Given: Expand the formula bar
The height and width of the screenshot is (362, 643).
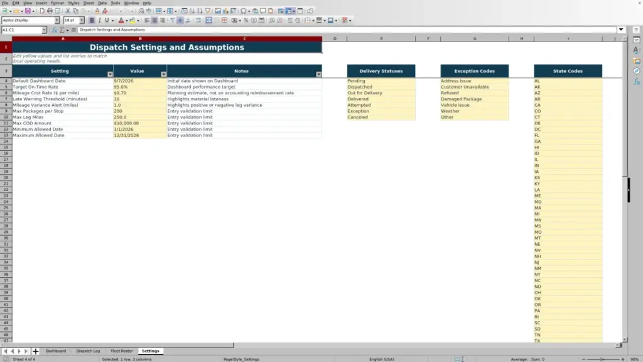Looking at the screenshot, I should tap(621, 30).
